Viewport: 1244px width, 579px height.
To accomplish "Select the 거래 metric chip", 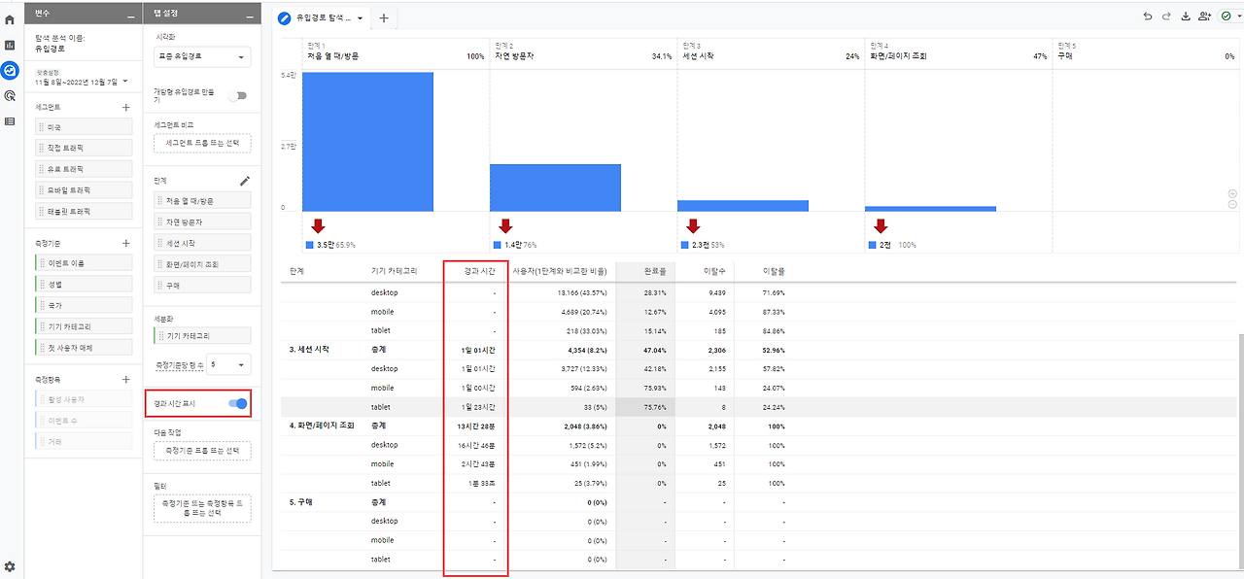I will (84, 441).
